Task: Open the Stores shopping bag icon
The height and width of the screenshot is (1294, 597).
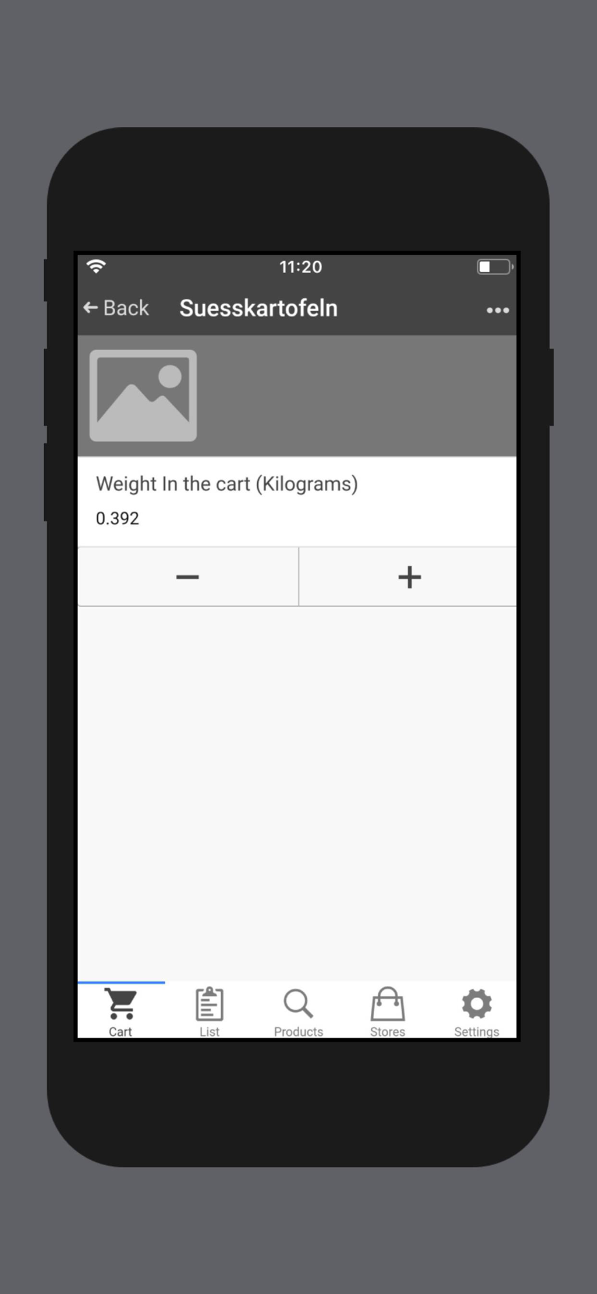Action: pyautogui.click(x=388, y=1003)
